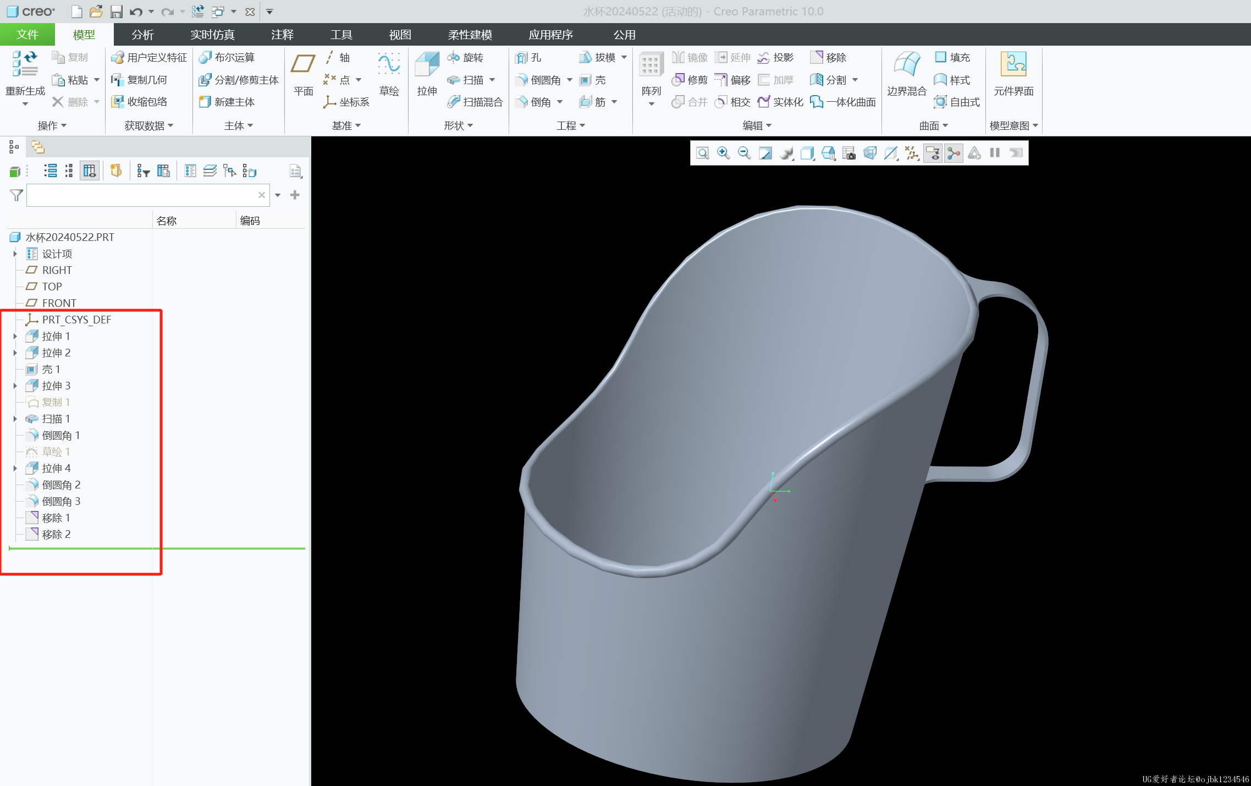Select the Remove (移除) tool in ribbon

[x=828, y=58]
